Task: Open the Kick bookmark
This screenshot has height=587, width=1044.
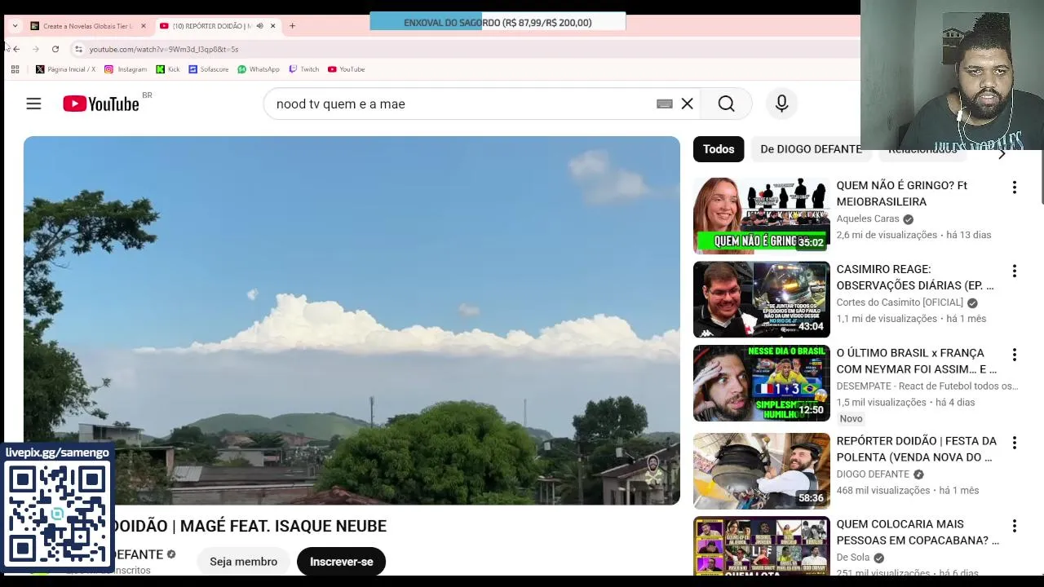Action: (168, 69)
